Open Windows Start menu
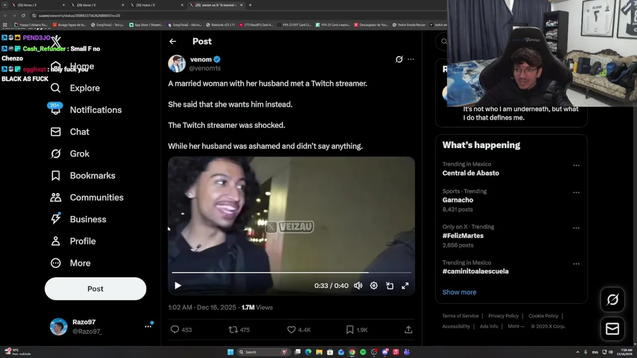The image size is (637, 358). (230, 352)
